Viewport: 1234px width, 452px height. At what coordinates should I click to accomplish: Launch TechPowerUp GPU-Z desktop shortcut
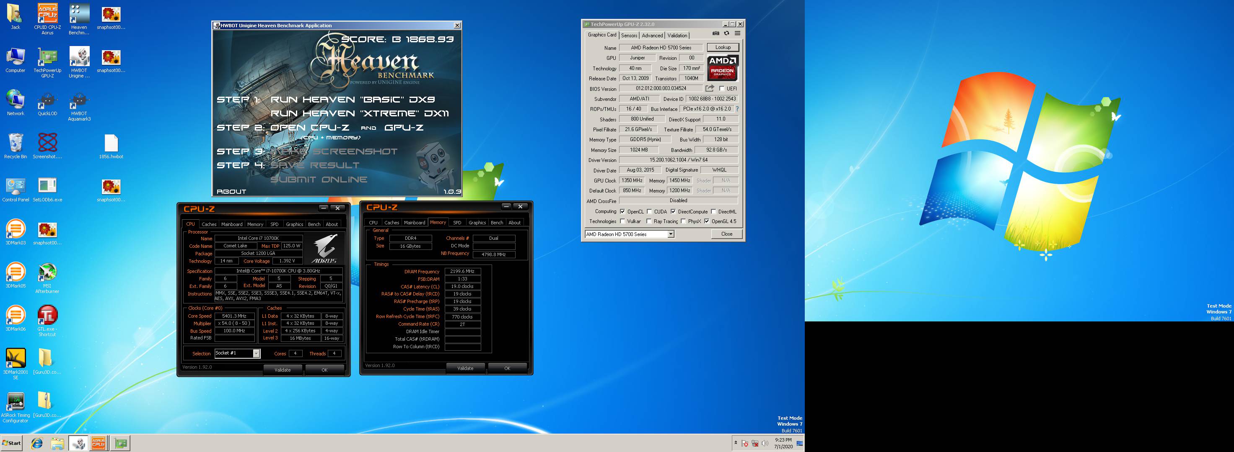point(47,63)
